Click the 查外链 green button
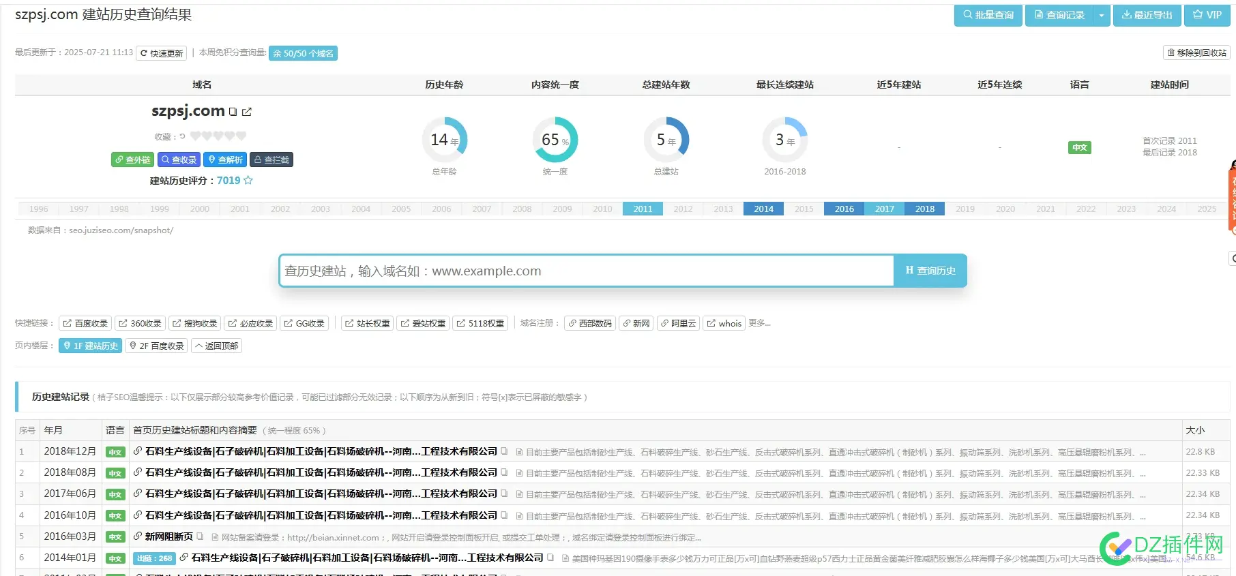Image resolution: width=1236 pixels, height=576 pixels. [132, 160]
